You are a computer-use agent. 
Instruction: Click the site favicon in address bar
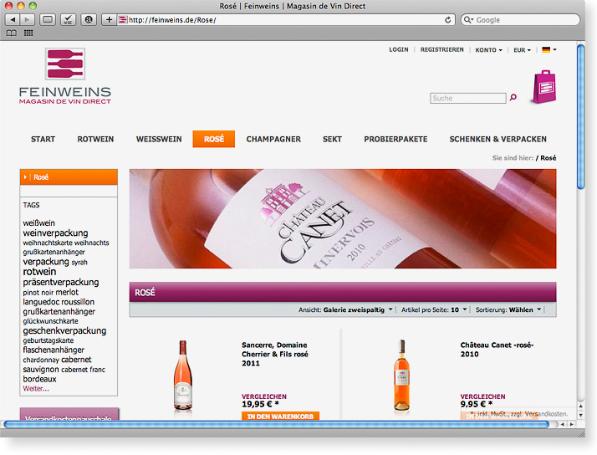(123, 20)
